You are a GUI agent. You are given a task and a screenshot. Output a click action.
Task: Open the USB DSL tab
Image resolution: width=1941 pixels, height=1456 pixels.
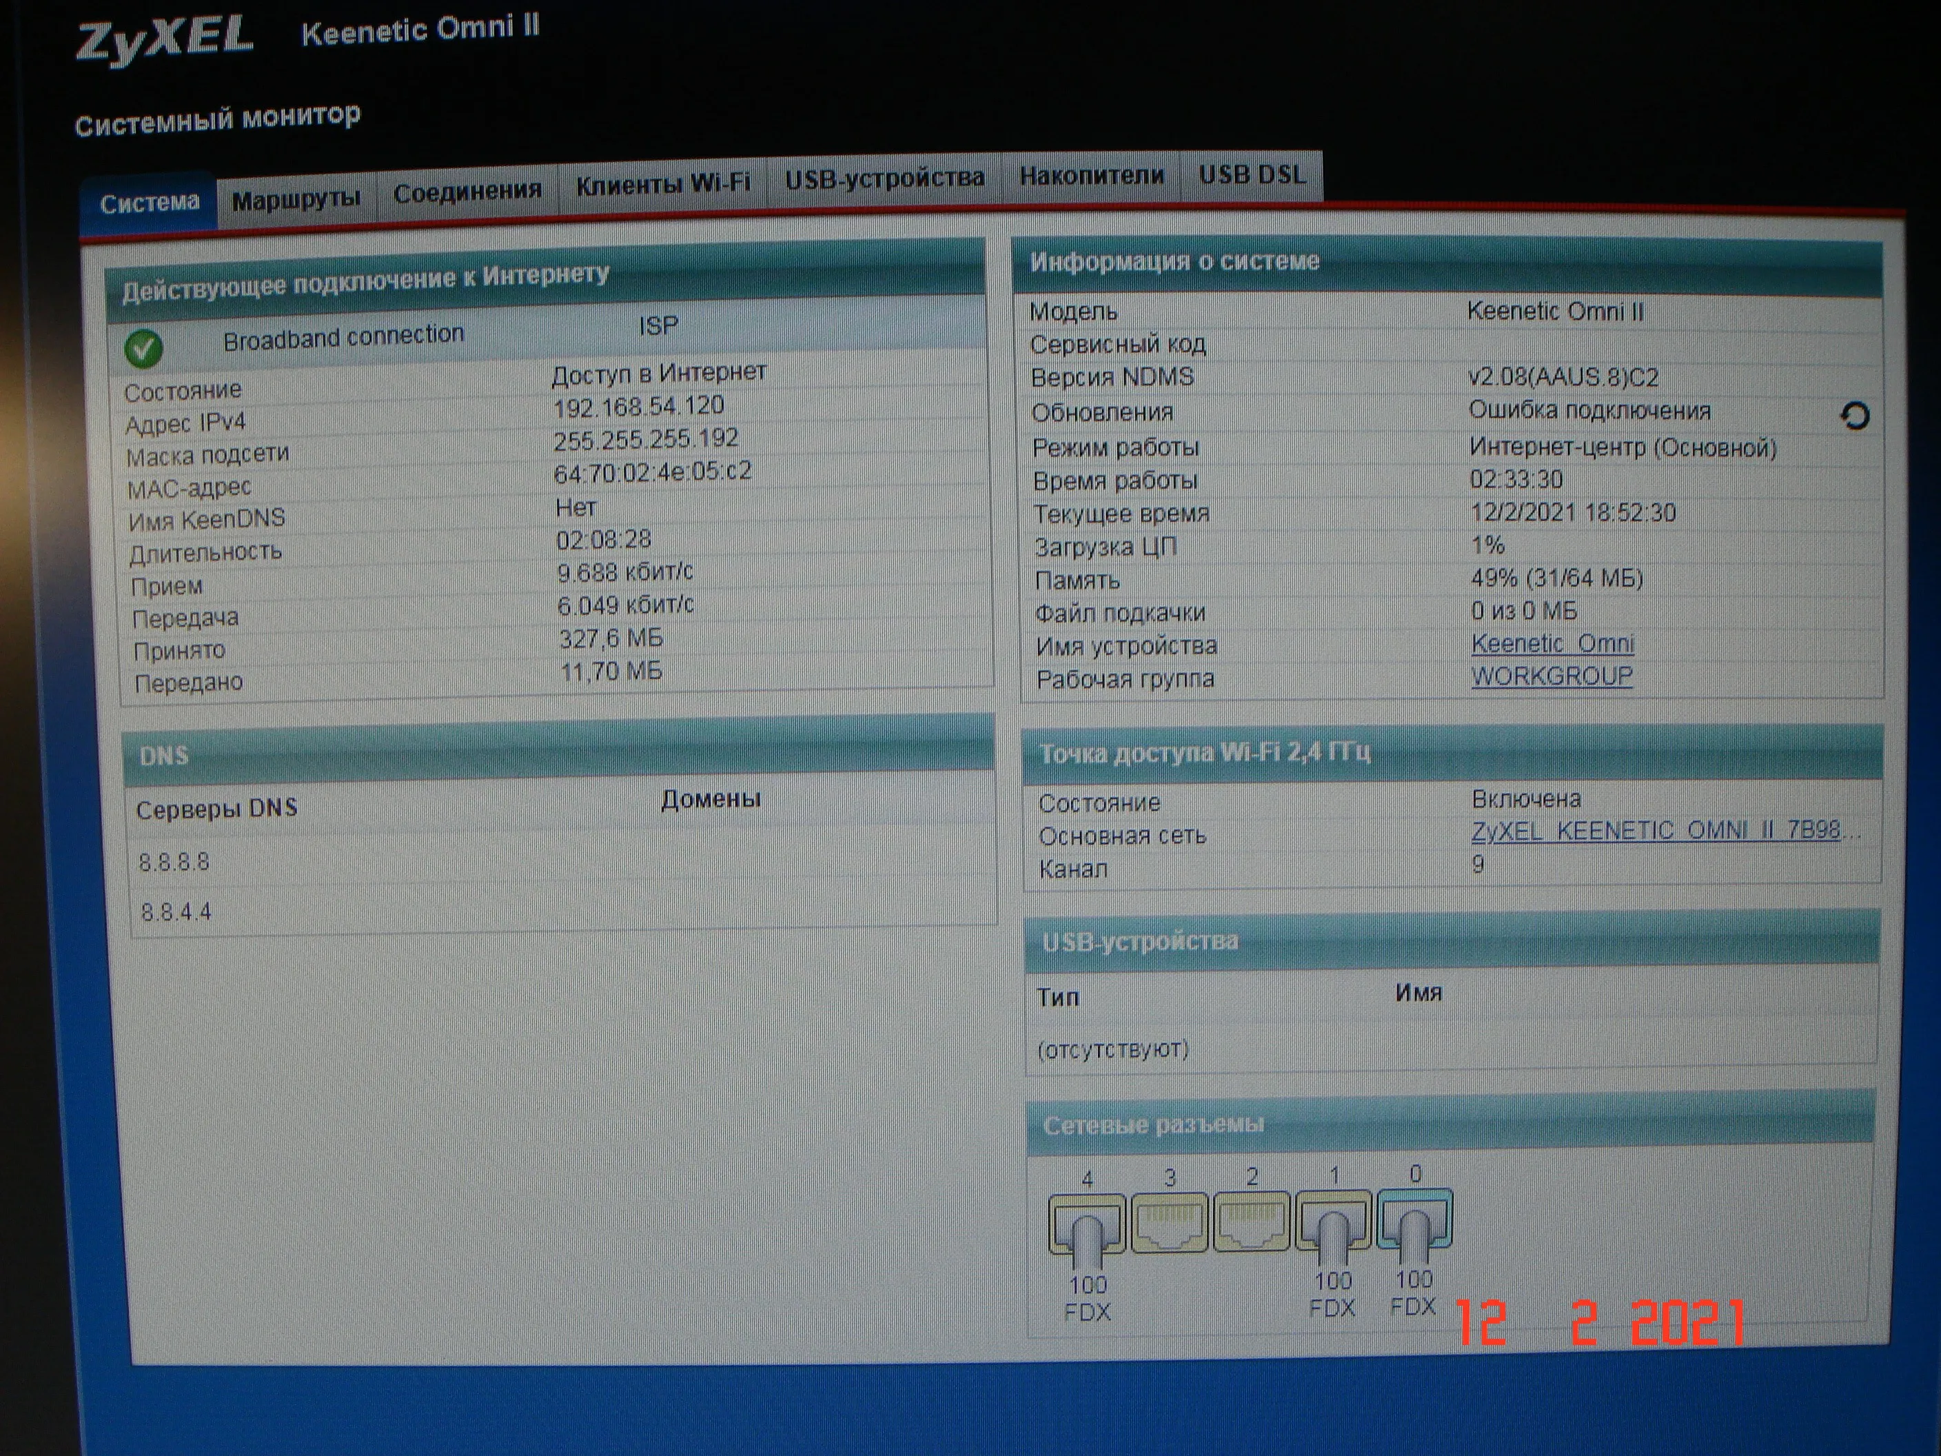tap(1252, 174)
